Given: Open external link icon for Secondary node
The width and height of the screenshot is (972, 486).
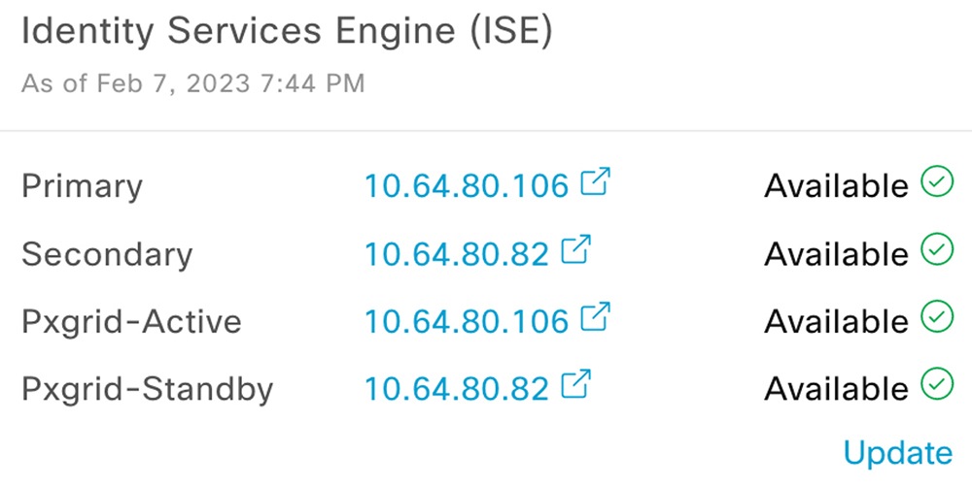Looking at the screenshot, I should pyautogui.click(x=576, y=250).
